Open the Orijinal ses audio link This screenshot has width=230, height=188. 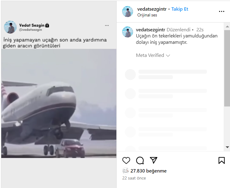coord(147,15)
